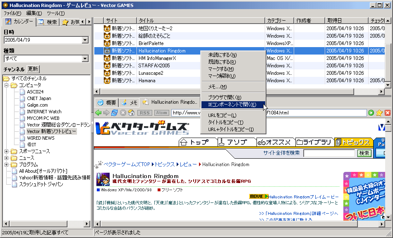393x238 pixels.
Task: Click the cat icon in the BriefPalette row
Action: click(107, 43)
